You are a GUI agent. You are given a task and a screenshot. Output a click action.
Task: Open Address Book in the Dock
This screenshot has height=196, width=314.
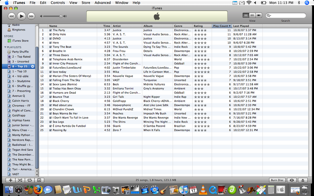coord(57,190)
